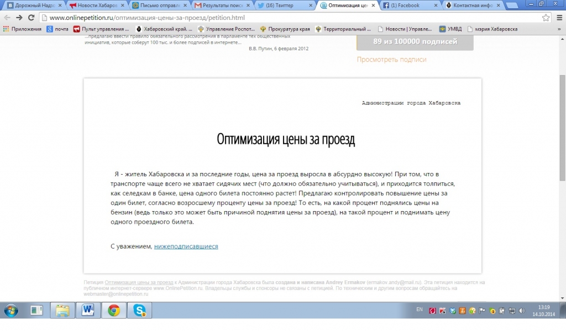Click the EN language indicator in tray
This screenshot has height=331, width=566.
point(419,309)
